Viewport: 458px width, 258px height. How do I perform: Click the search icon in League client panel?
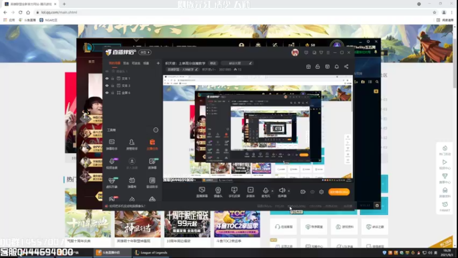pos(377,82)
